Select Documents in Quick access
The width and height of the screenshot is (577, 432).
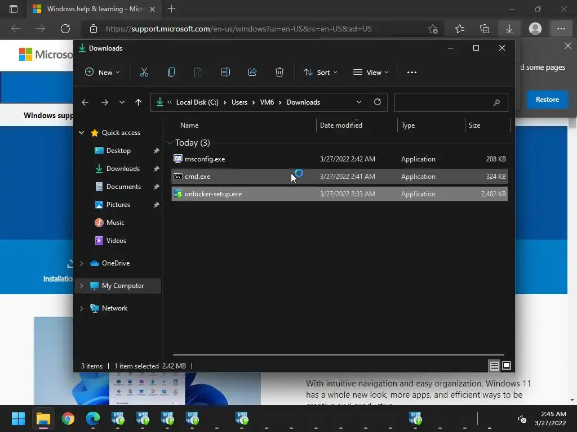pyautogui.click(x=123, y=187)
